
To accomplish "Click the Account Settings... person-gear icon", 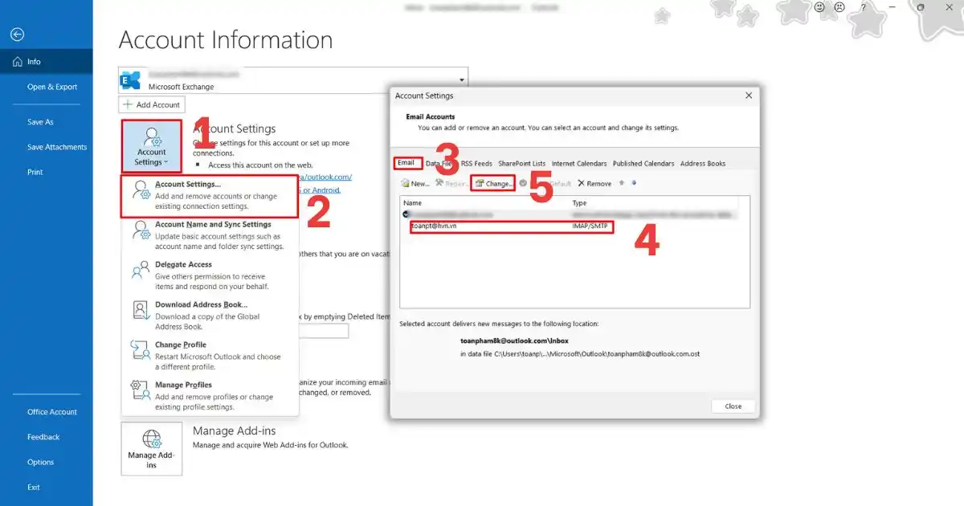I will coord(141,190).
